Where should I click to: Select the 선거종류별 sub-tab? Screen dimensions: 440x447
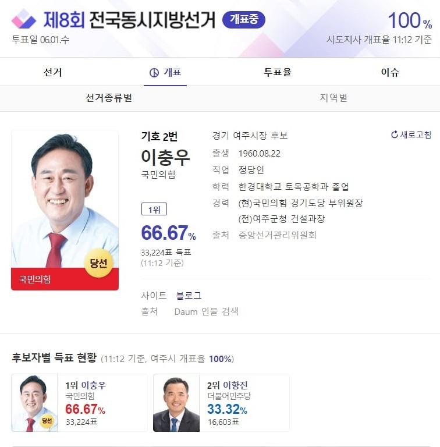pos(109,98)
